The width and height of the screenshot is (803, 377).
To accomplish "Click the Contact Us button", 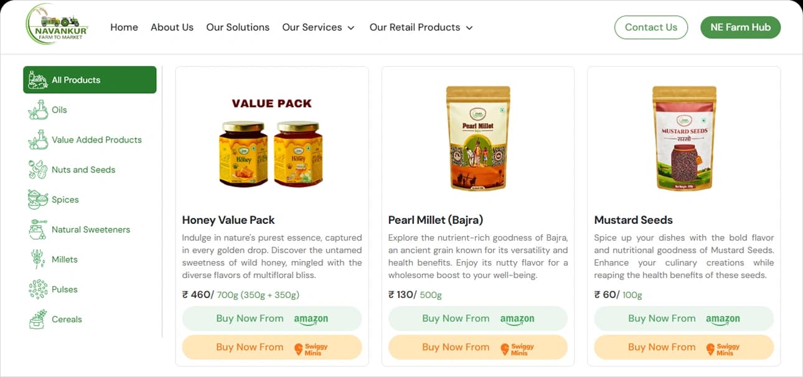I will point(650,27).
